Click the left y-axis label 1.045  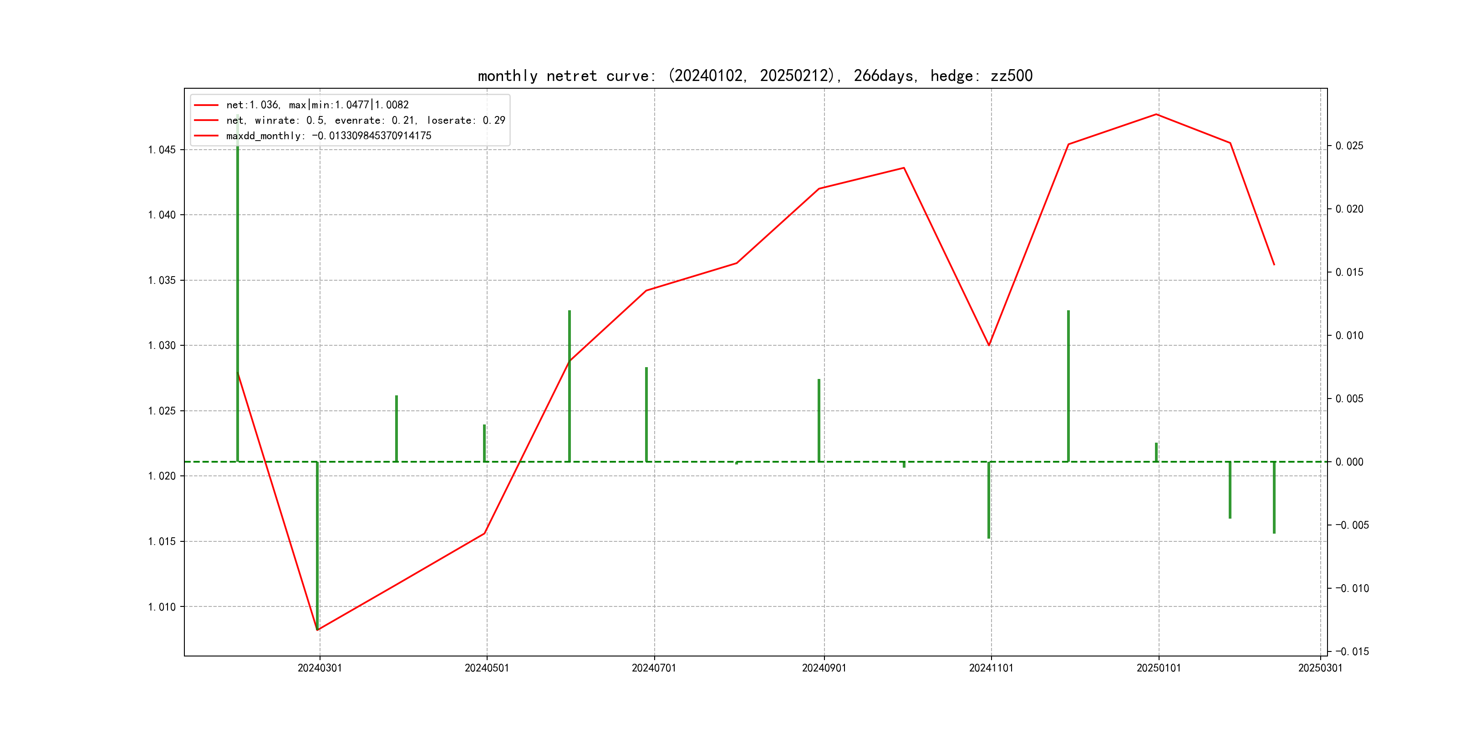[x=162, y=150]
